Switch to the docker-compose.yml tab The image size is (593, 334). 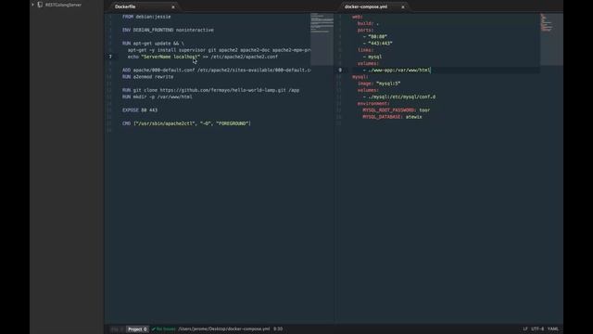pos(366,6)
